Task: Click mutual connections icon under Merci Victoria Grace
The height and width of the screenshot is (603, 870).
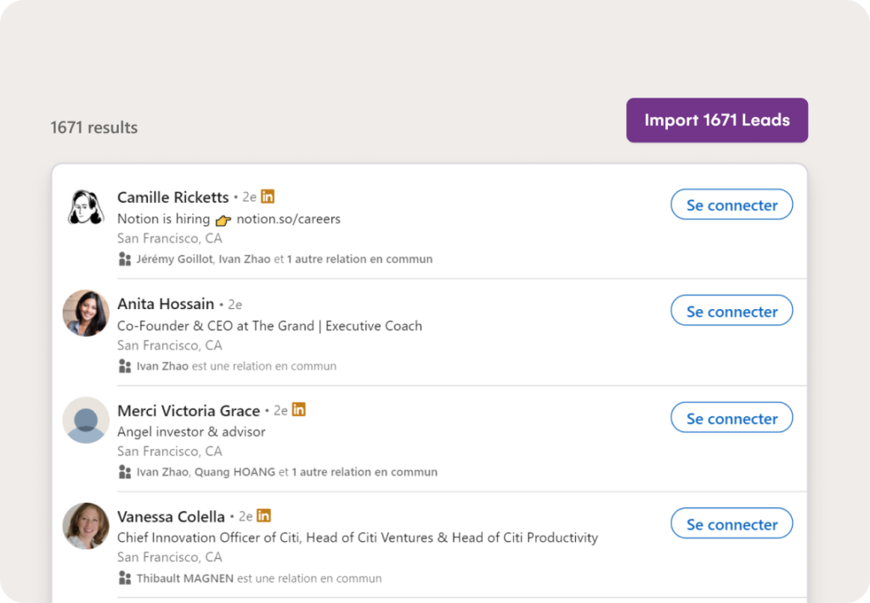Action: 125,472
